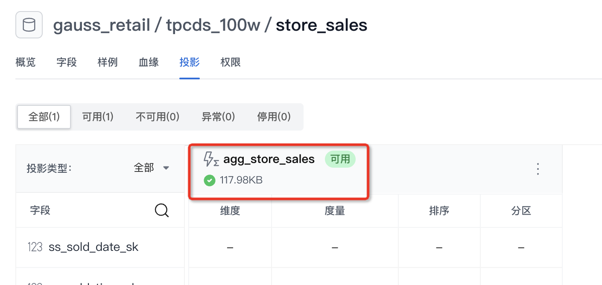Open the 概览 tab

[26, 62]
